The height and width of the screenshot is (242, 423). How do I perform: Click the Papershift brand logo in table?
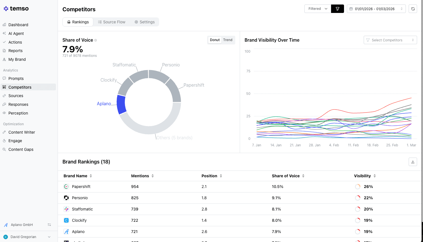66,187
